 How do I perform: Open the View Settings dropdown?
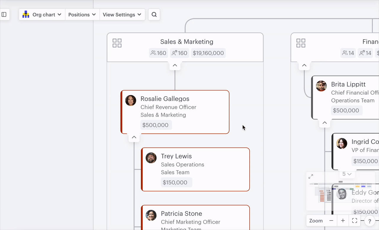(122, 14)
